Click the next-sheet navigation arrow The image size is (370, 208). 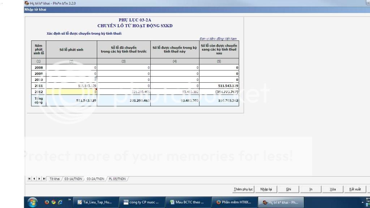pyautogui.click(x=39, y=179)
